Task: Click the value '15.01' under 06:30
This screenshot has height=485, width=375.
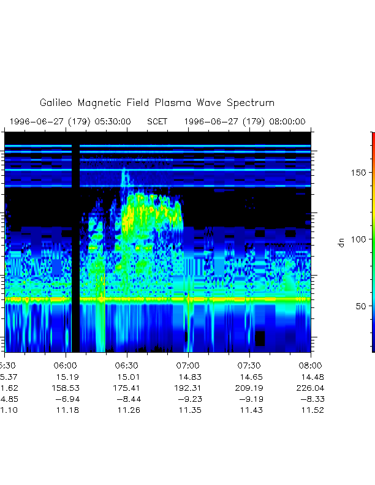Action: (x=129, y=377)
